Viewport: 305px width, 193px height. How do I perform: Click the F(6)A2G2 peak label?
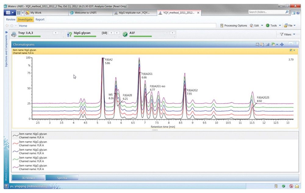point(192,90)
